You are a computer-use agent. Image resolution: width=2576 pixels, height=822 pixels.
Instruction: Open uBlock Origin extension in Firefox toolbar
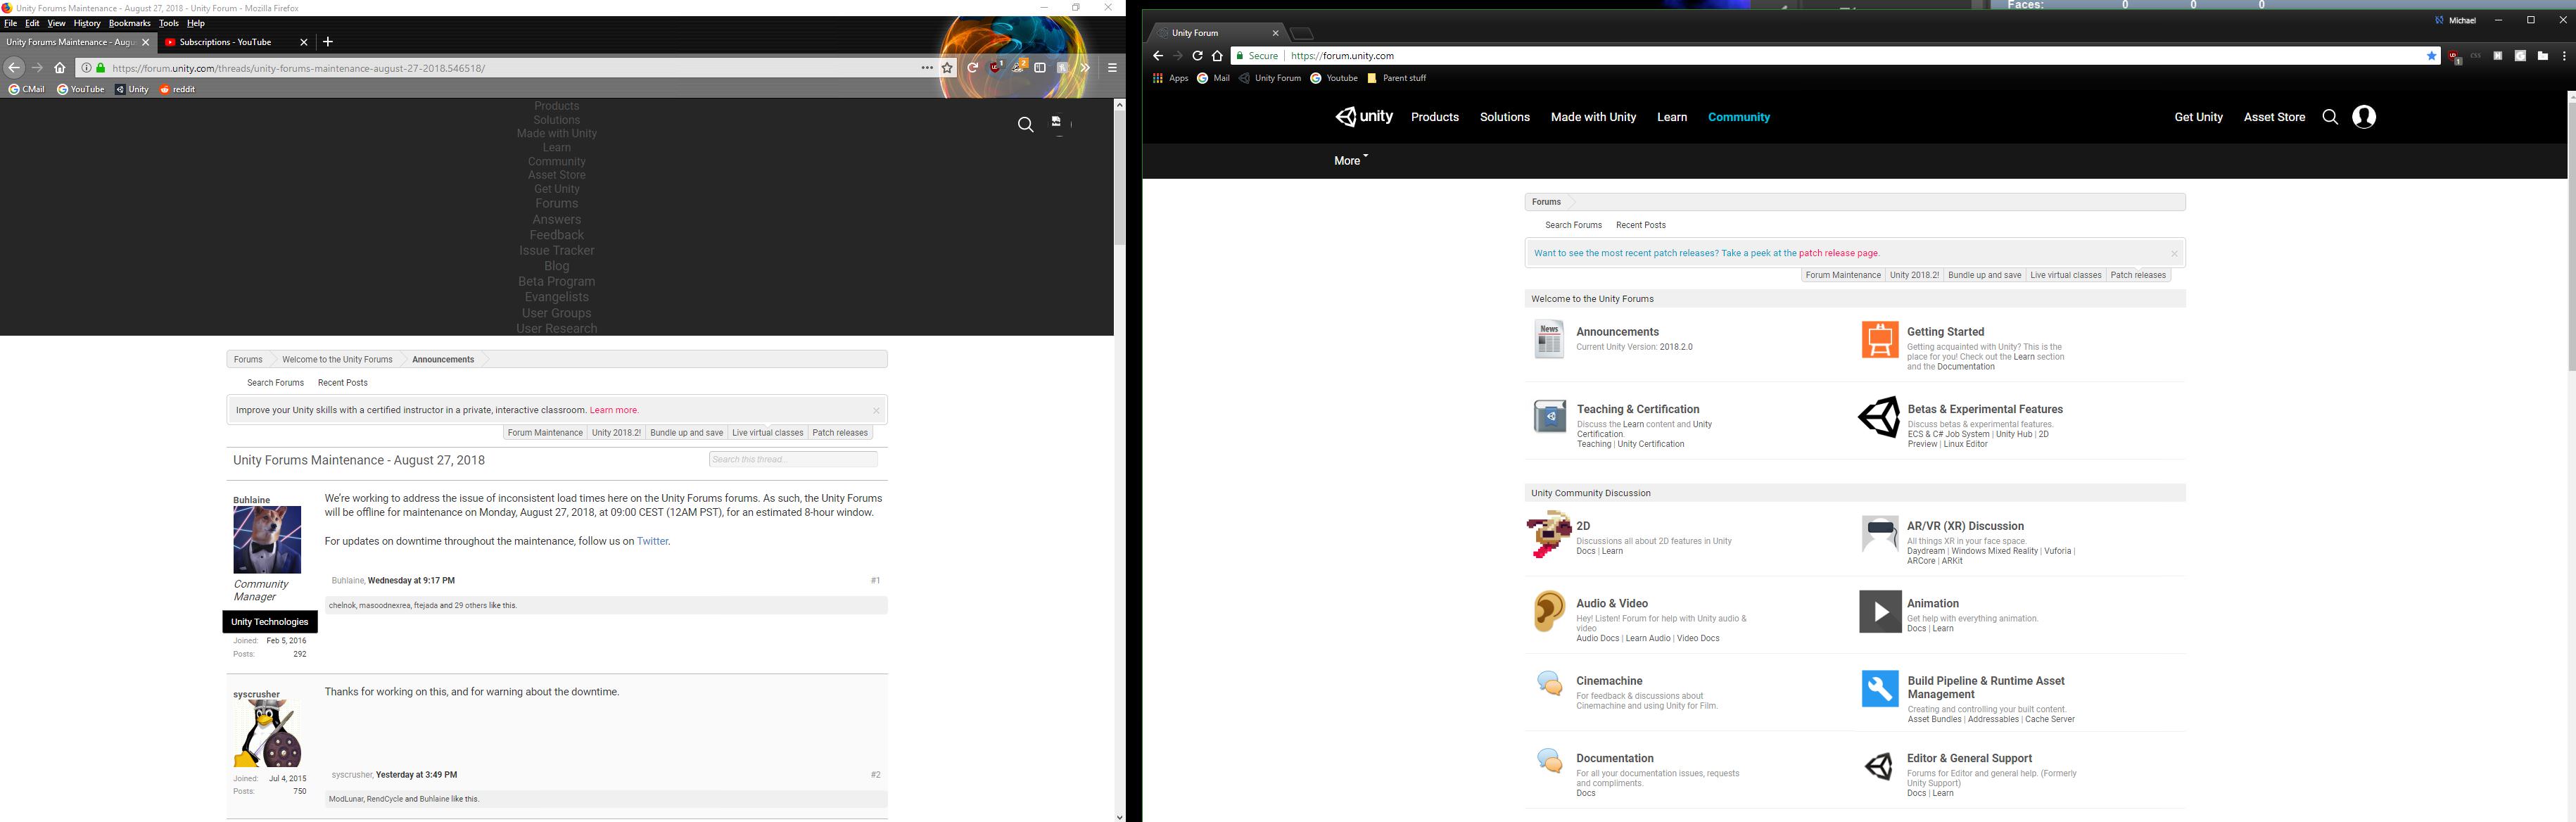995,67
